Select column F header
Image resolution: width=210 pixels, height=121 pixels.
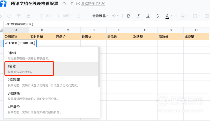[145, 30]
